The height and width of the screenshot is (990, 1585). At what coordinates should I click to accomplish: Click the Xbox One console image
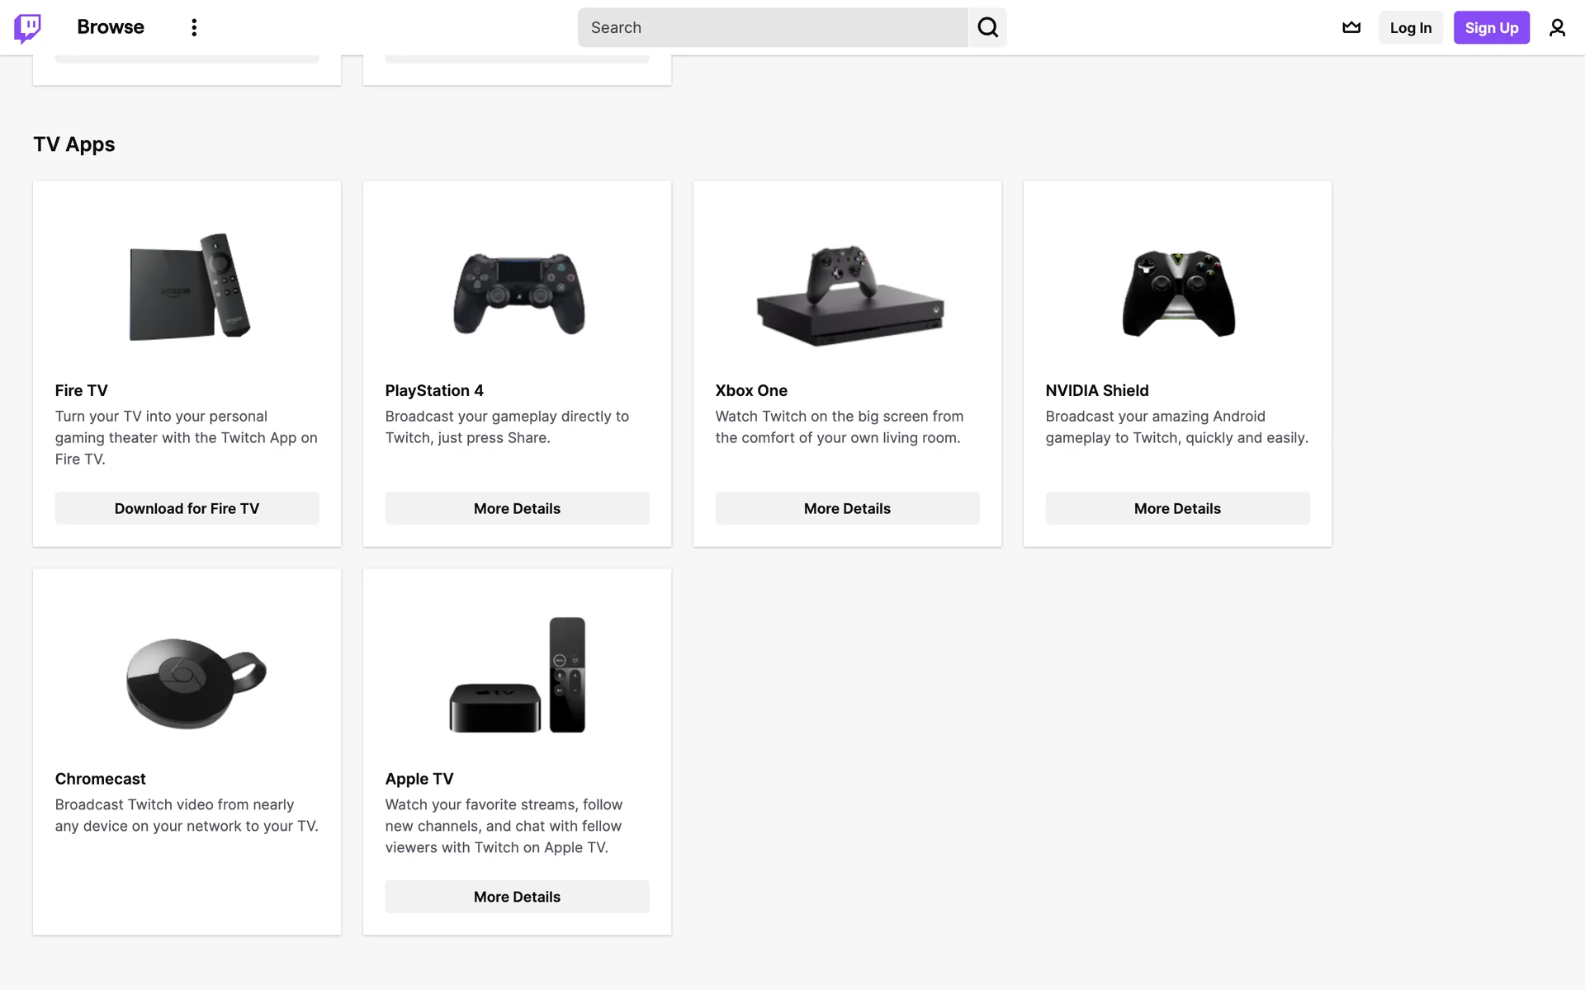pos(849,295)
